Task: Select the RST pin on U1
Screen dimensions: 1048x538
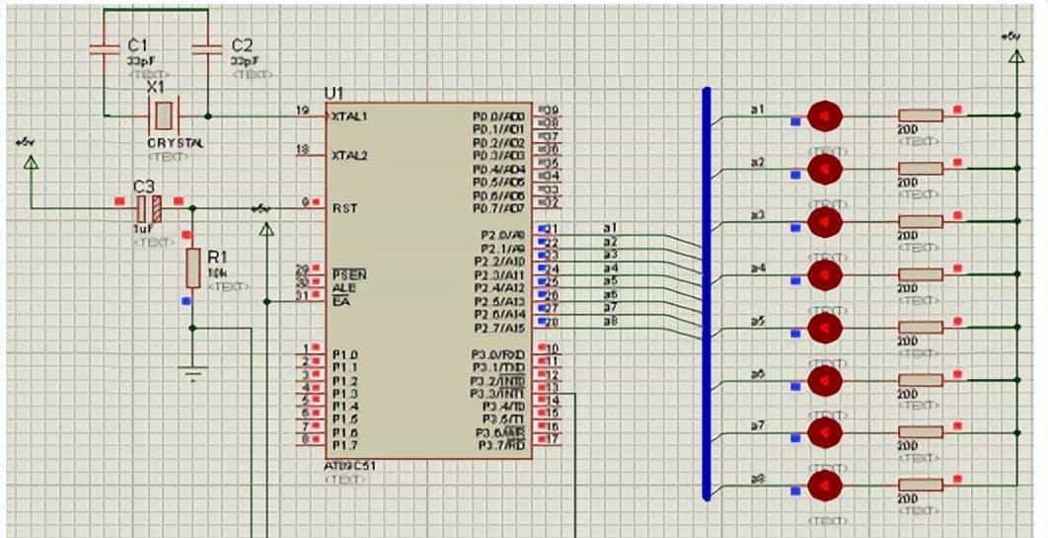Action: [x=343, y=208]
